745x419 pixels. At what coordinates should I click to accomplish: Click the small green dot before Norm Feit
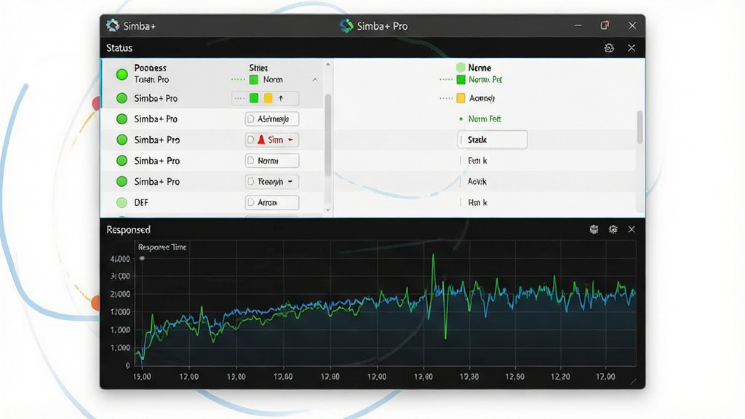[461, 119]
